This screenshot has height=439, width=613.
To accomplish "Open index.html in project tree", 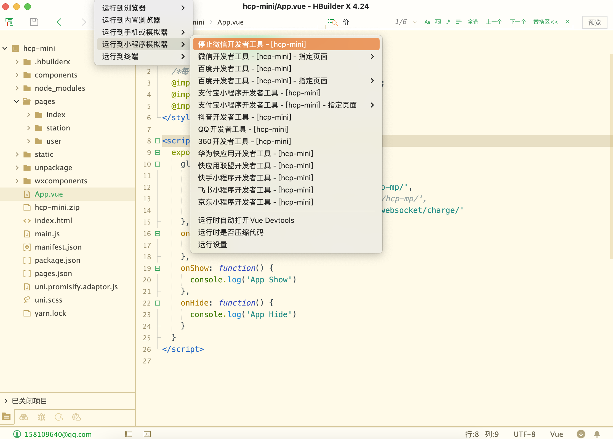I will pyautogui.click(x=54, y=221).
